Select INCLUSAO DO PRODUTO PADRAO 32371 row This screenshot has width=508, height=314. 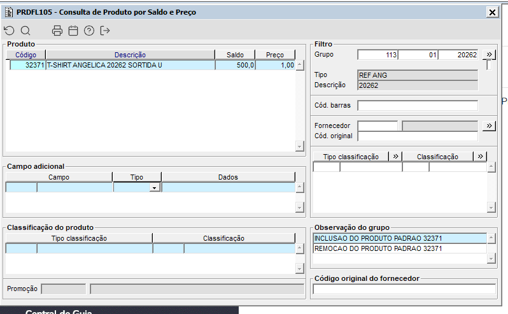click(400, 238)
